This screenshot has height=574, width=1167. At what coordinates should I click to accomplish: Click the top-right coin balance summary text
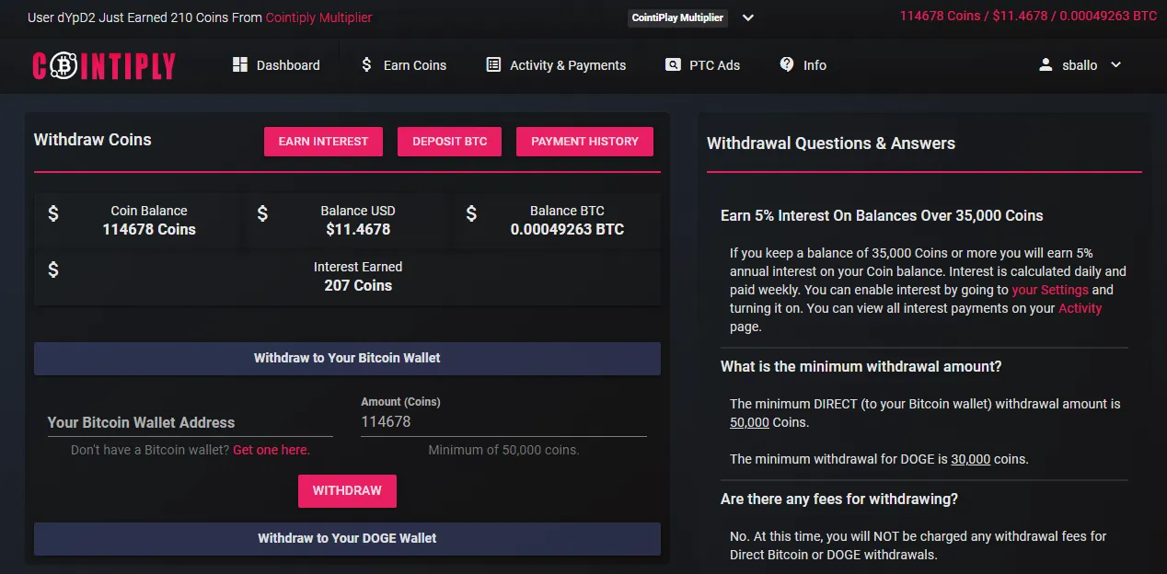pos(1028,16)
